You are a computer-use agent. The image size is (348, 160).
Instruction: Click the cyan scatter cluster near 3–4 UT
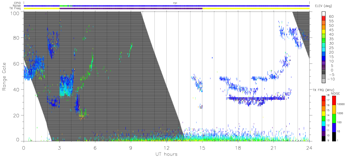pyautogui.click(x=66, y=86)
